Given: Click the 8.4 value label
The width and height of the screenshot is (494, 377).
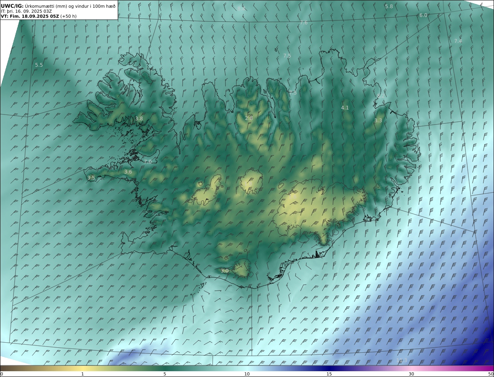Looking at the screenshot, I should 241,8.
